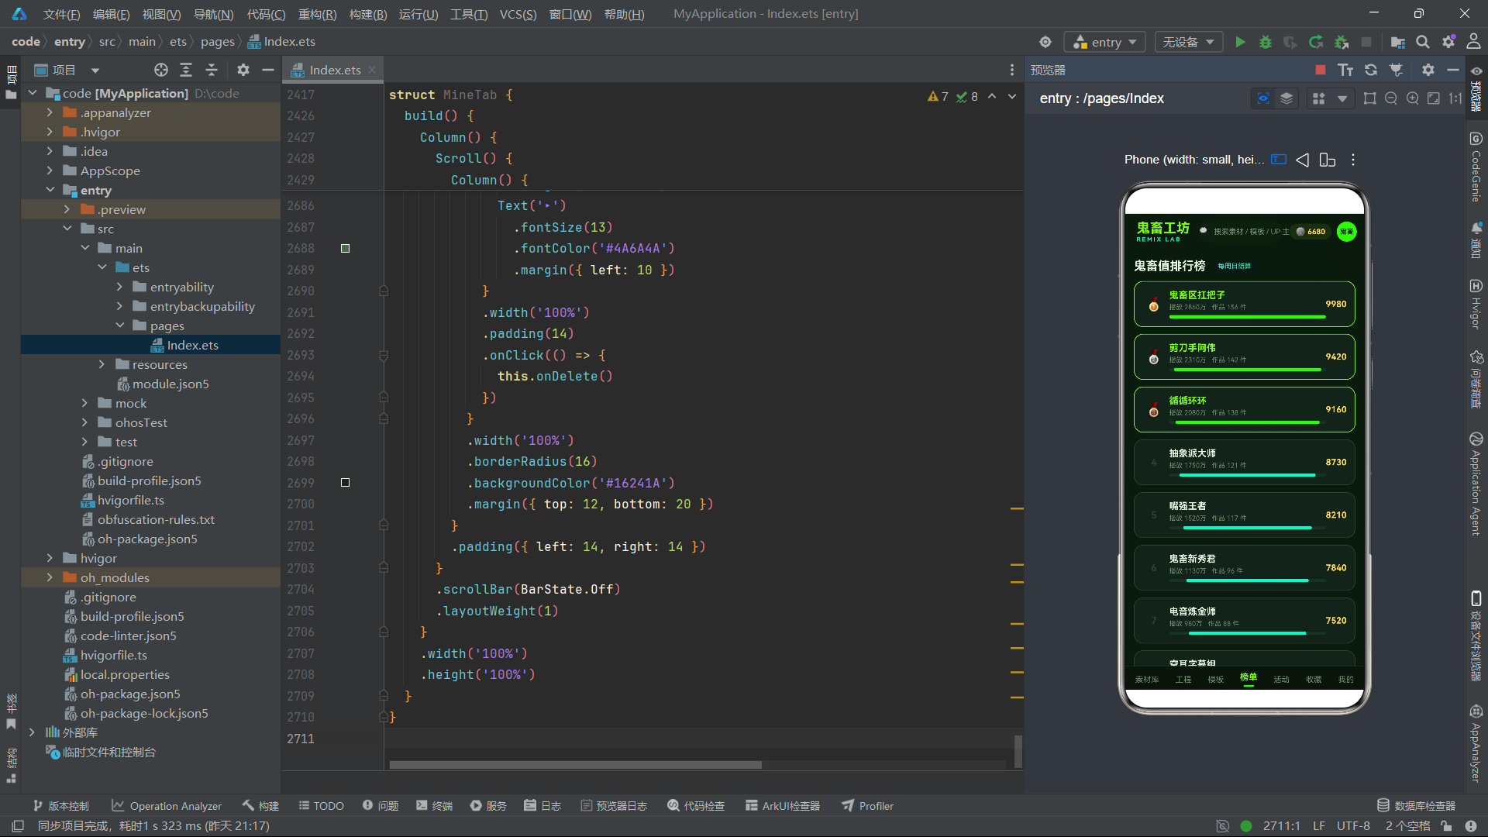
Task: Open the VCS(S) menu
Action: 518,14
